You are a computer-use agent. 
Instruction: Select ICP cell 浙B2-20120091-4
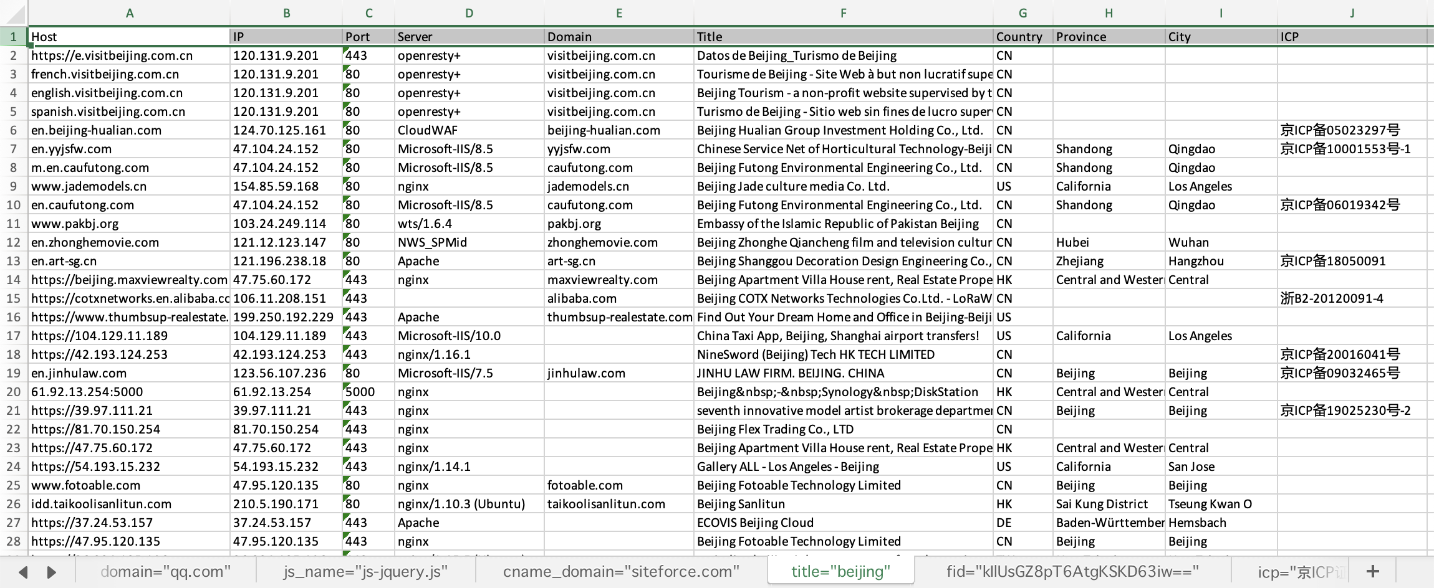coord(1352,298)
